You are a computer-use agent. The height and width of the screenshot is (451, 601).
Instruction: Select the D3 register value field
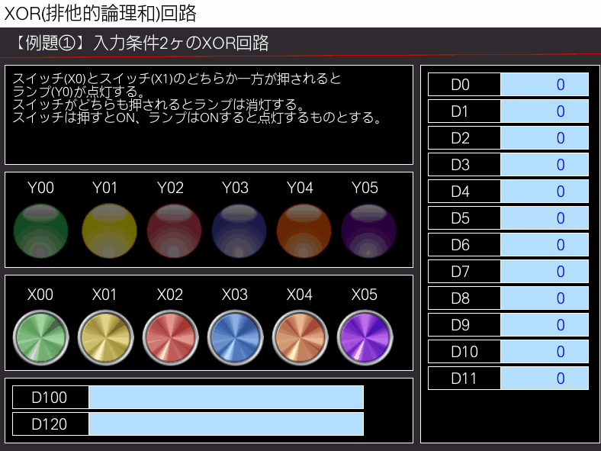[x=545, y=165]
